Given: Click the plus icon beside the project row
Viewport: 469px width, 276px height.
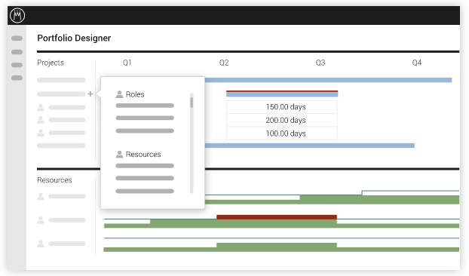Looking at the screenshot, I should tap(90, 94).
